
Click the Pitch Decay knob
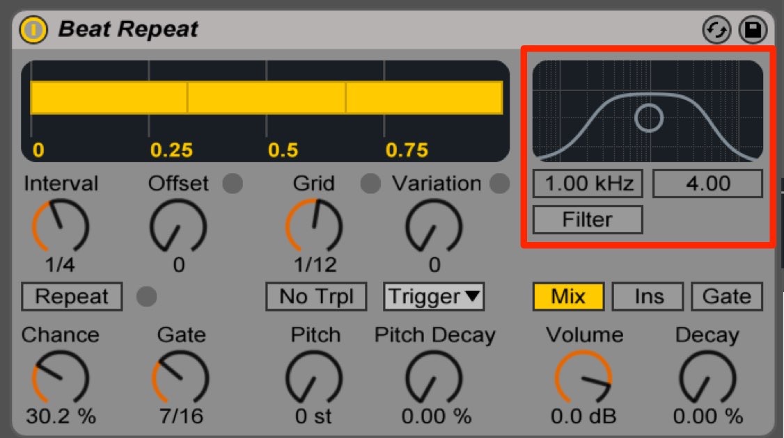click(434, 378)
